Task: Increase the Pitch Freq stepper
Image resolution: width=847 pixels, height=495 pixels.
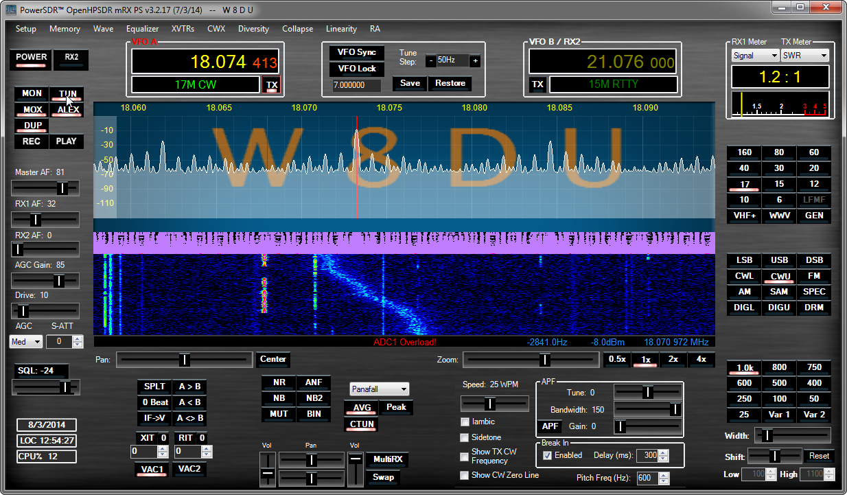Action: click(664, 475)
